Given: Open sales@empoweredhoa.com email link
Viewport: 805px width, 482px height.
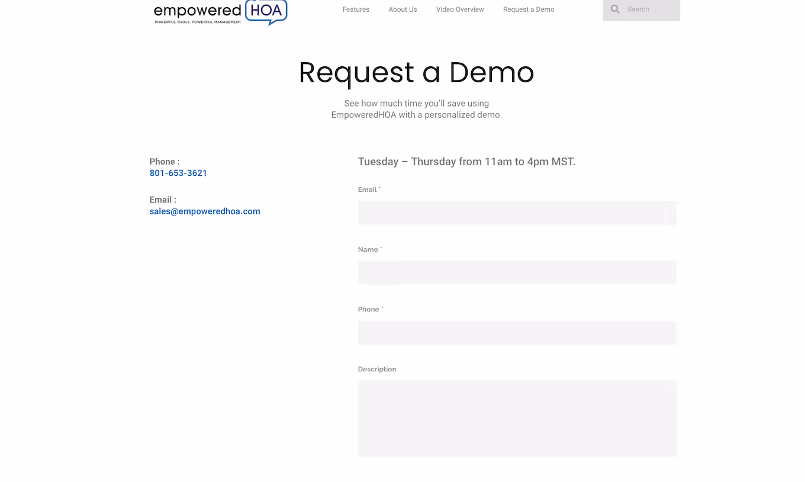Looking at the screenshot, I should point(205,211).
